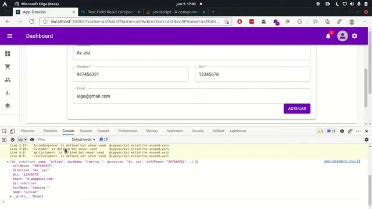Open the Dashboard settings gear

click(x=355, y=36)
